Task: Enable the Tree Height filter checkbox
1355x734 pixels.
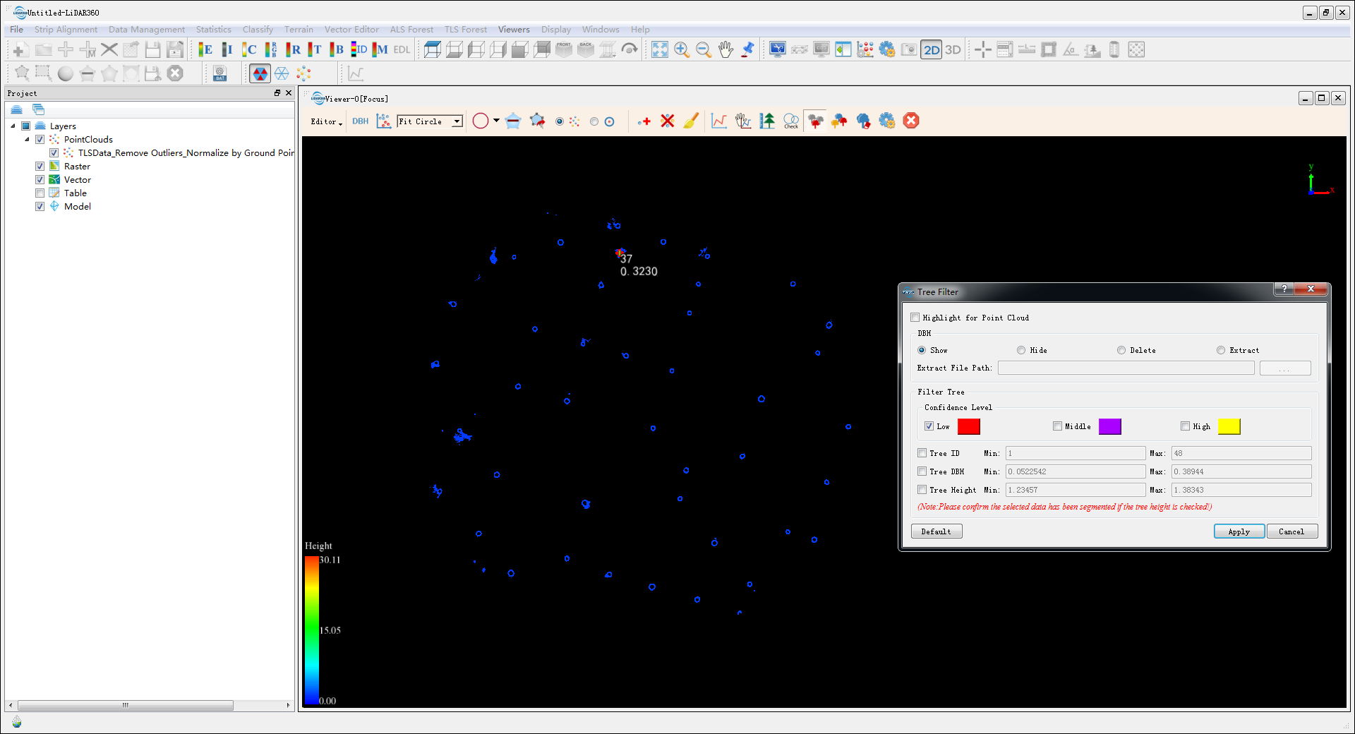Action: pyautogui.click(x=922, y=490)
